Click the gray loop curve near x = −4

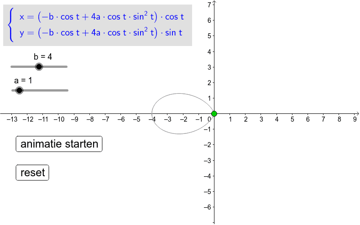pos(152,114)
